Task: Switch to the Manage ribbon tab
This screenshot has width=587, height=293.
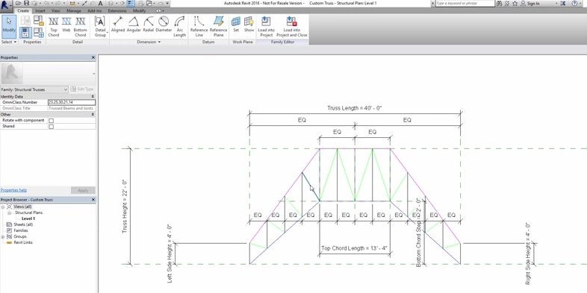Action: 74,11
